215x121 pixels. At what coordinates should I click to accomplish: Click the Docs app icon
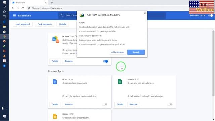pos(55,82)
